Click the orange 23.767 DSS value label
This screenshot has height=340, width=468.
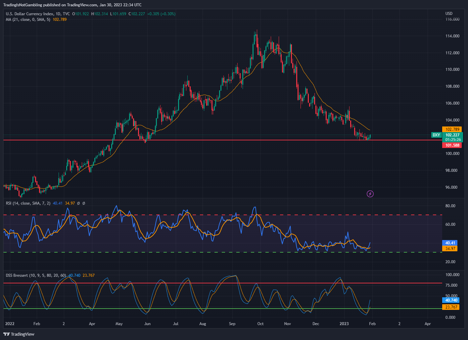[x=451, y=307]
